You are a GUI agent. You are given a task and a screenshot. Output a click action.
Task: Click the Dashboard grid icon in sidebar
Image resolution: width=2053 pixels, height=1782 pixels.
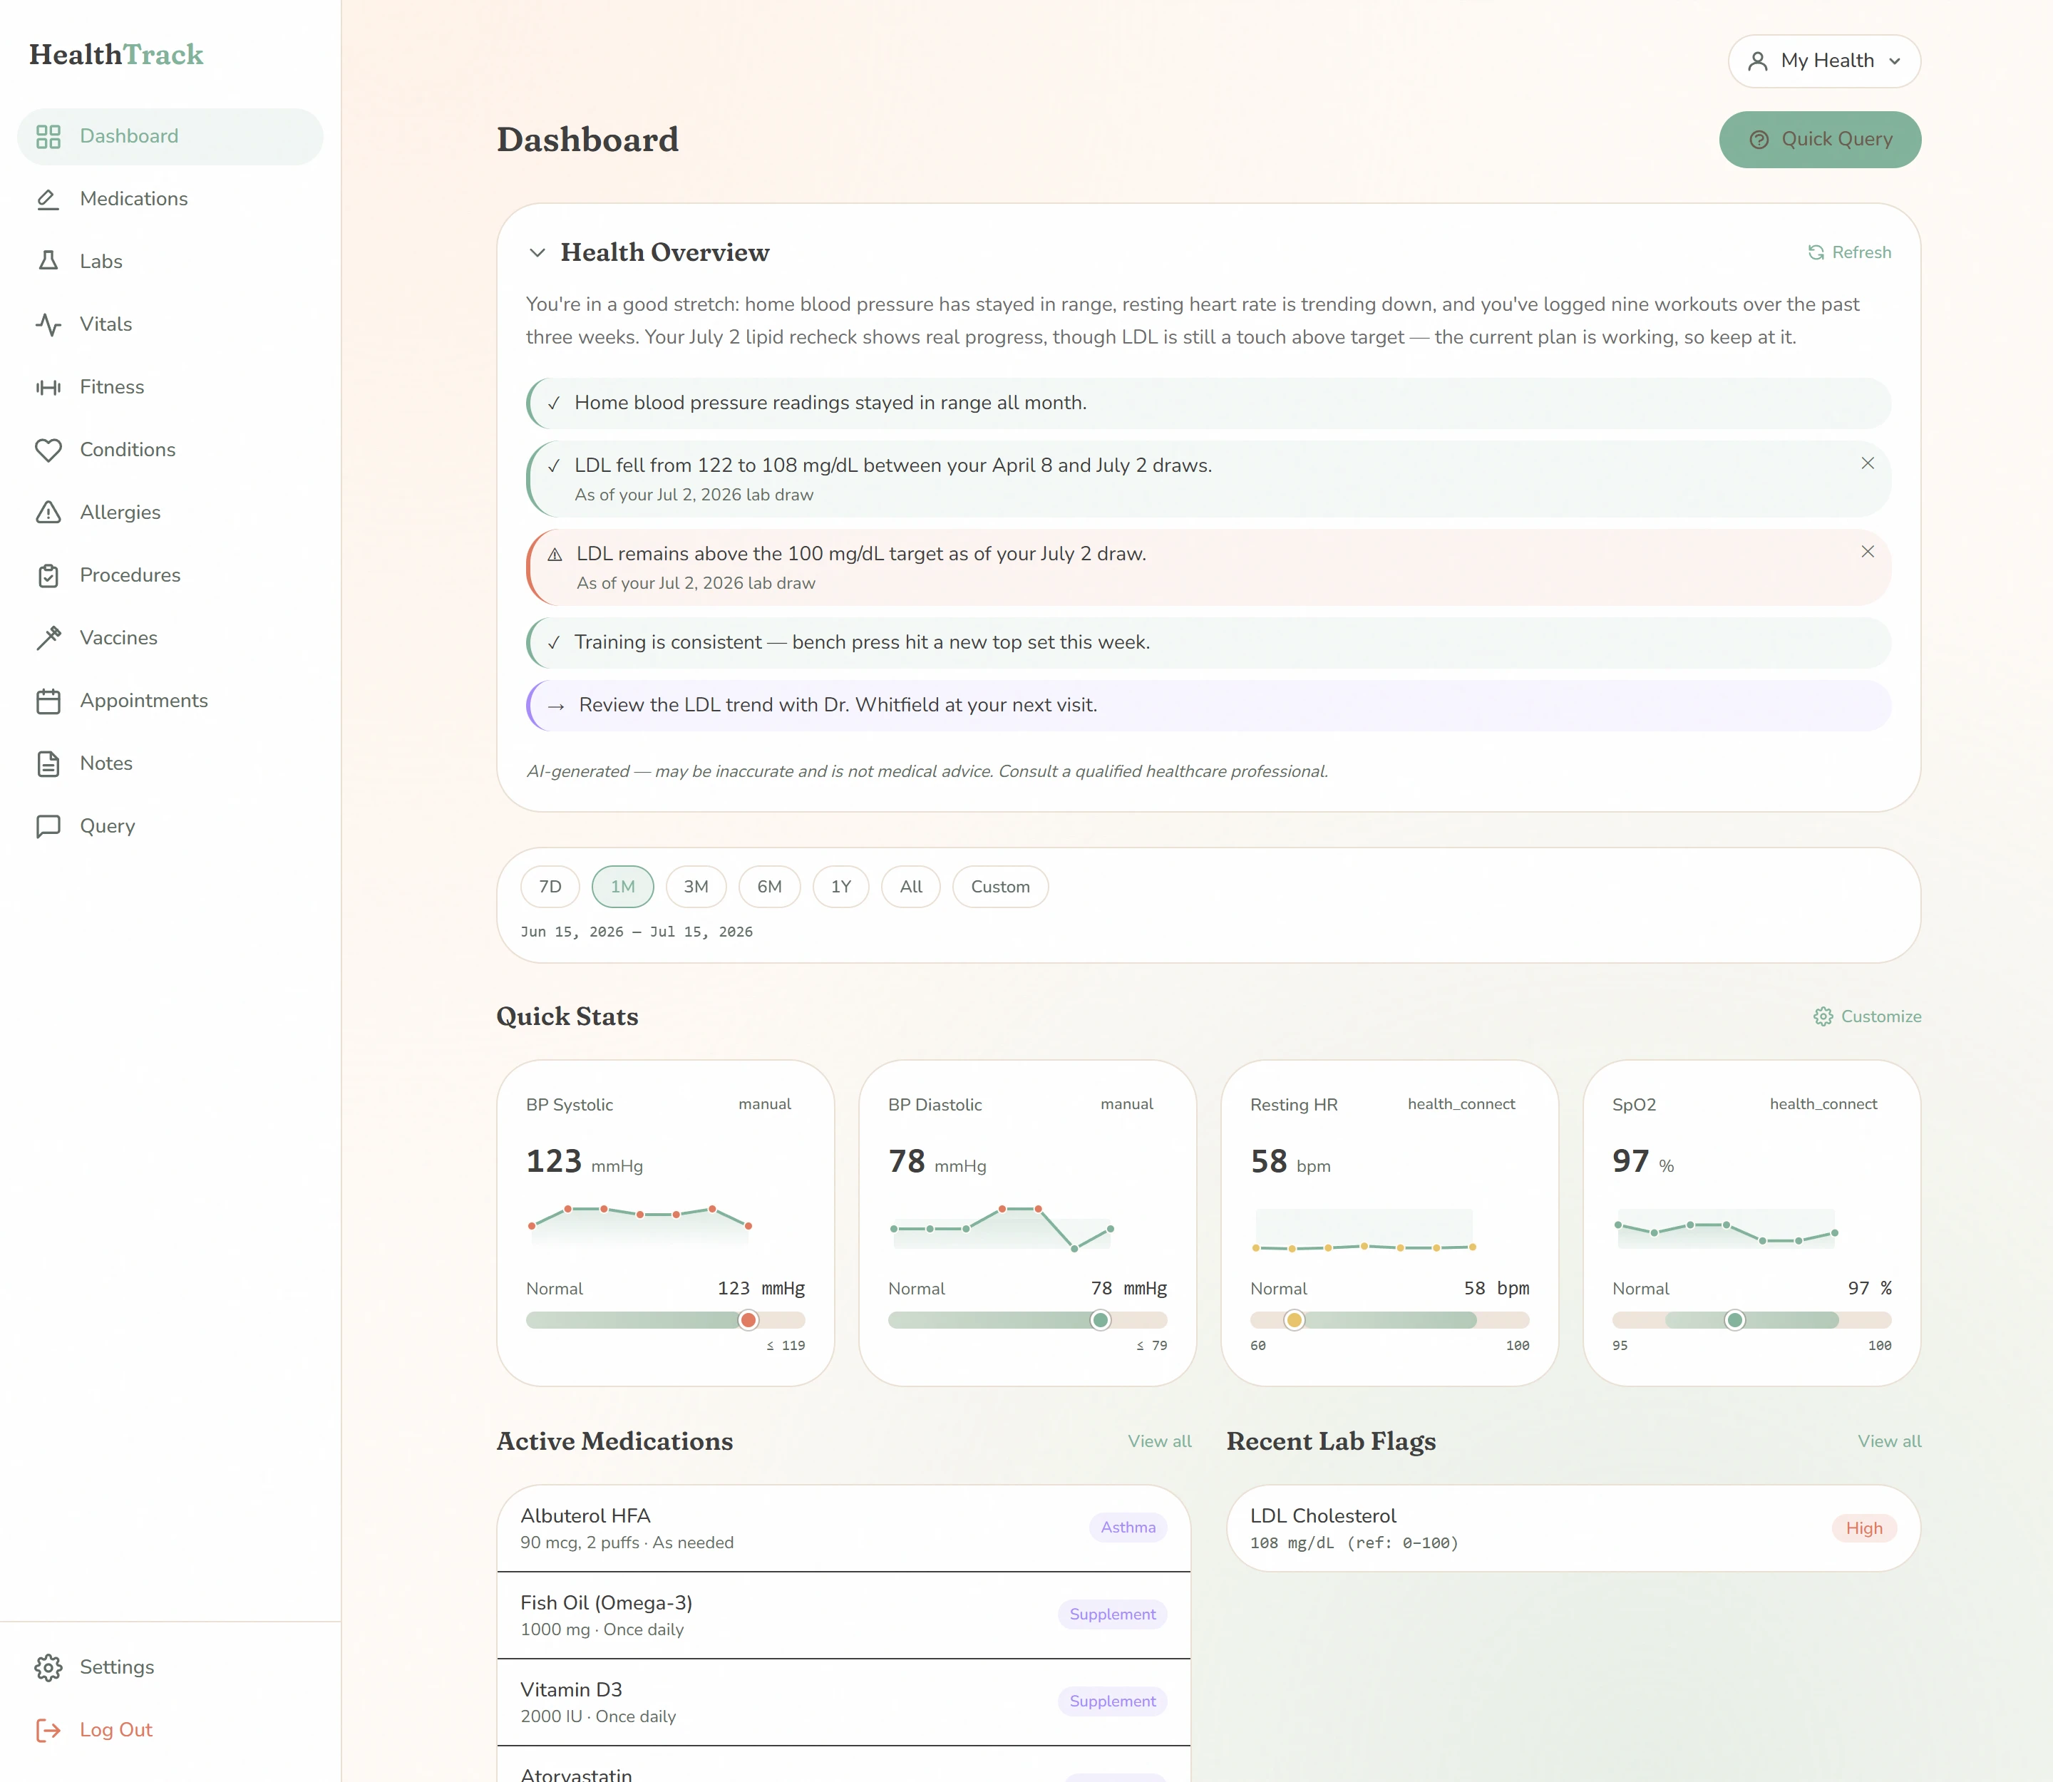[48, 136]
